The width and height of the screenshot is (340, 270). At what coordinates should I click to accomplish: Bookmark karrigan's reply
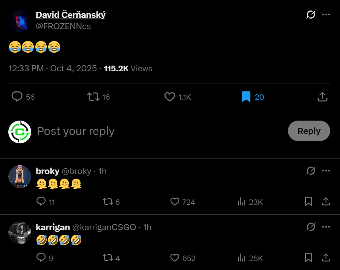click(308, 258)
